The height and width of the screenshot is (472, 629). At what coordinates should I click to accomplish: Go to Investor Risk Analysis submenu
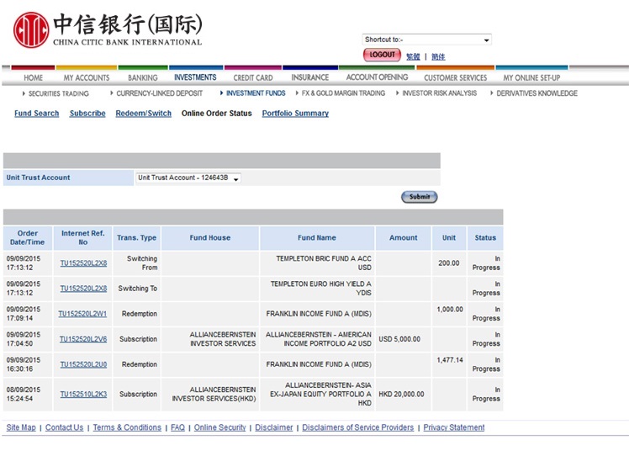[439, 93]
